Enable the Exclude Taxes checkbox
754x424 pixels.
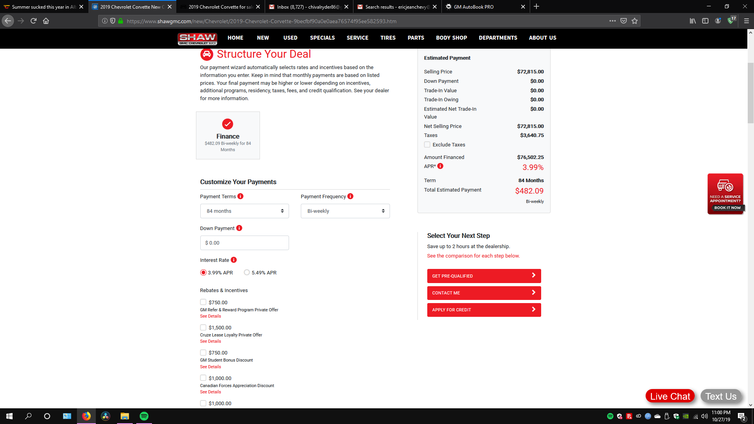click(x=427, y=144)
